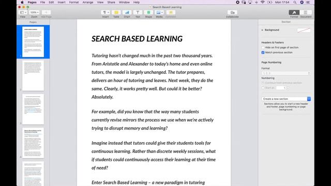Open the Media dropdown
The height and width of the screenshot is (186, 331).
(x=159, y=12)
